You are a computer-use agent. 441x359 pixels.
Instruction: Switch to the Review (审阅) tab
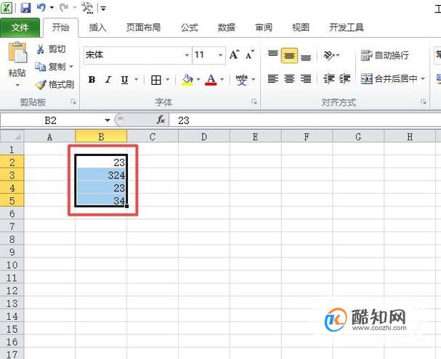coord(264,28)
